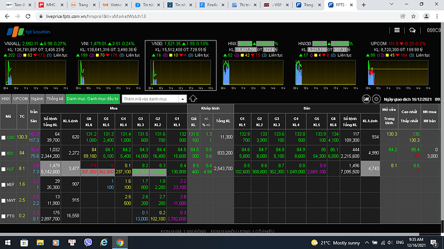Click KLF total volume 2,543,700
This screenshot has height=249, width=444.
point(223,169)
